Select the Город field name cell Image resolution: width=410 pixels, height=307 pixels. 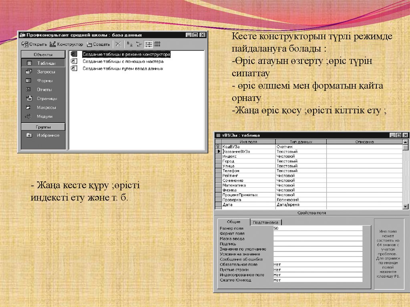tap(248, 161)
